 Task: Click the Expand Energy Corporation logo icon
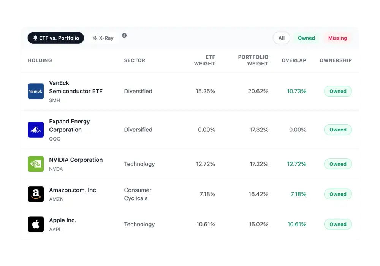point(35,130)
